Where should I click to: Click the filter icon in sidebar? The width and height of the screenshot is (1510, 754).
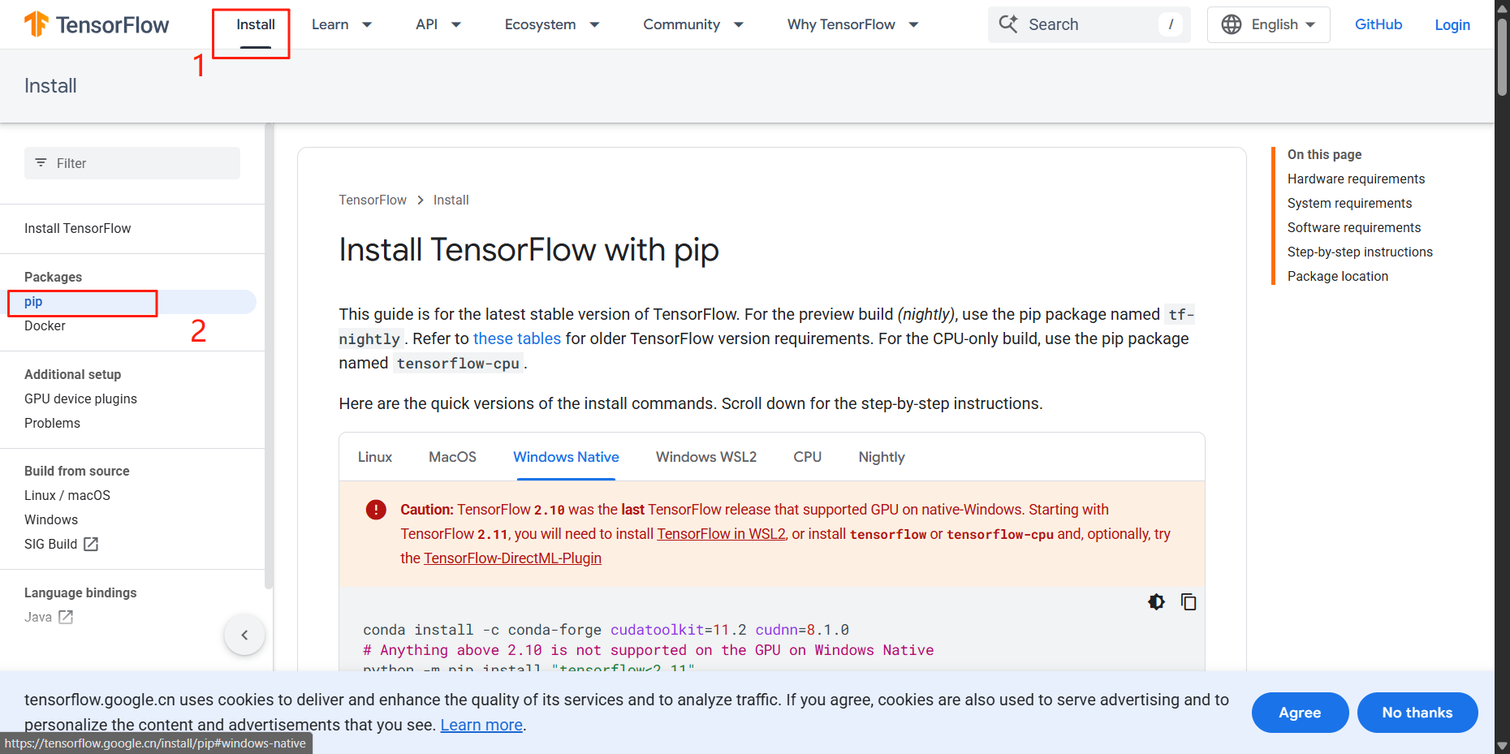[x=41, y=163]
